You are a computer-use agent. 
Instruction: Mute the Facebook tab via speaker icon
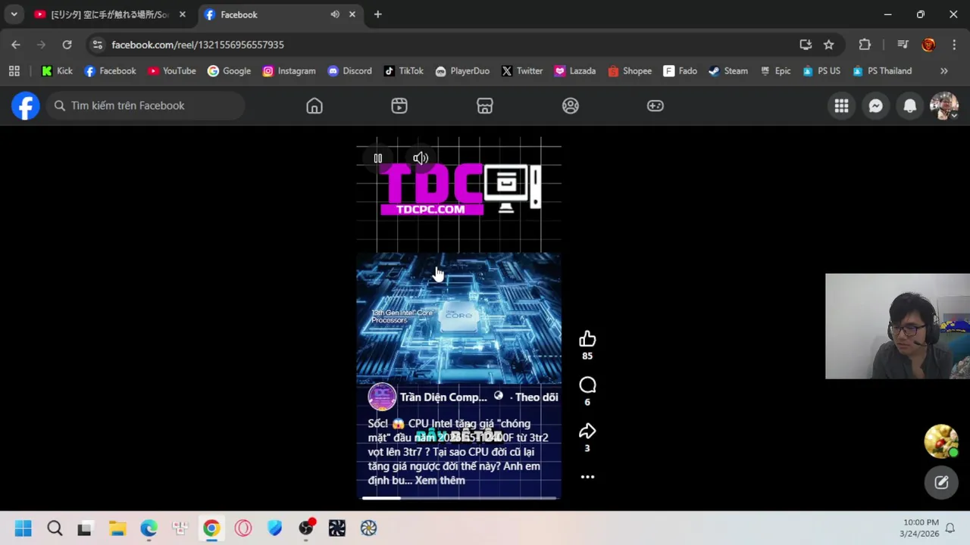(x=335, y=14)
